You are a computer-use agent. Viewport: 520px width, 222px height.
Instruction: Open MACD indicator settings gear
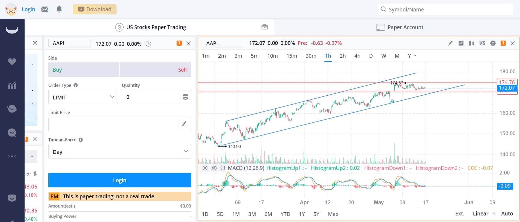tap(214, 168)
